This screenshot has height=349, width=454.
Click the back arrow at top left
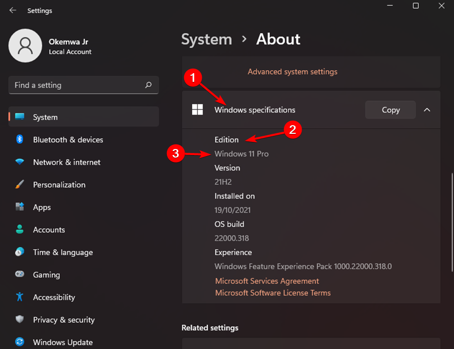pyautogui.click(x=12, y=10)
